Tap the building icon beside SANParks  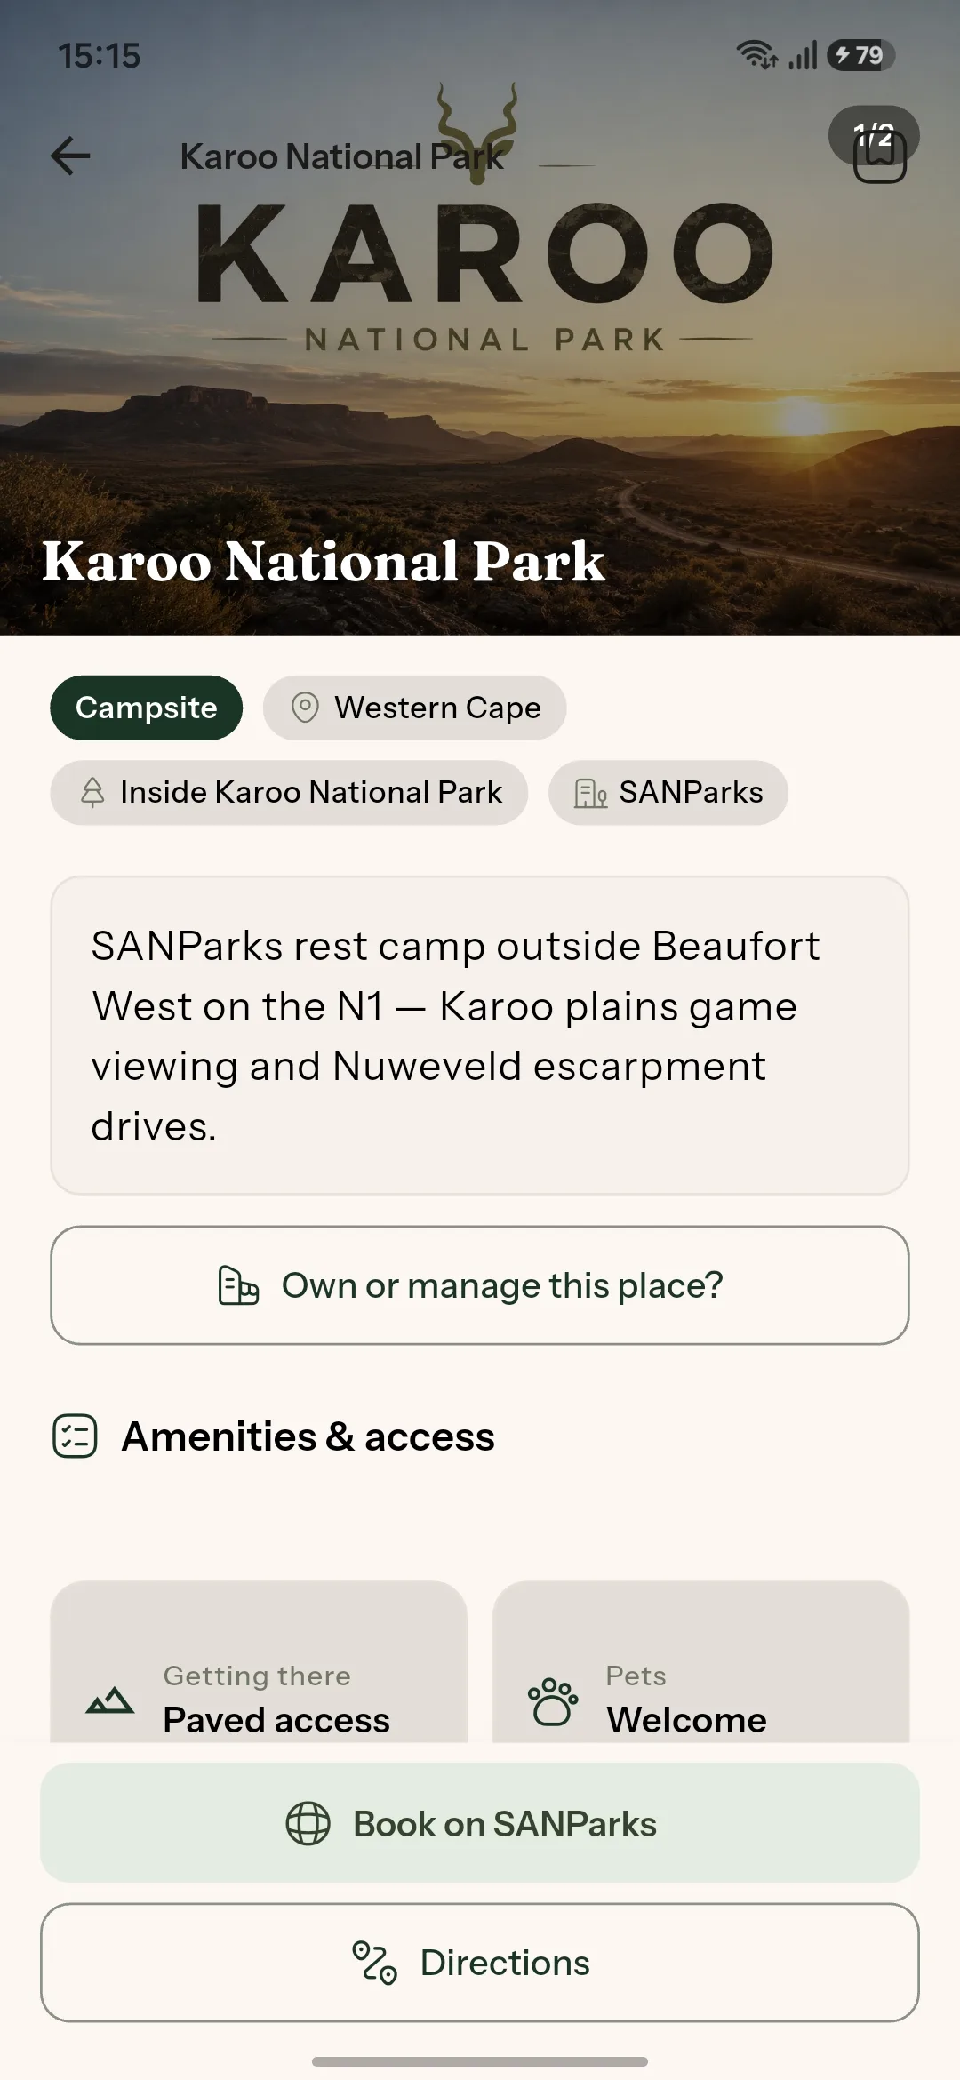tap(590, 793)
